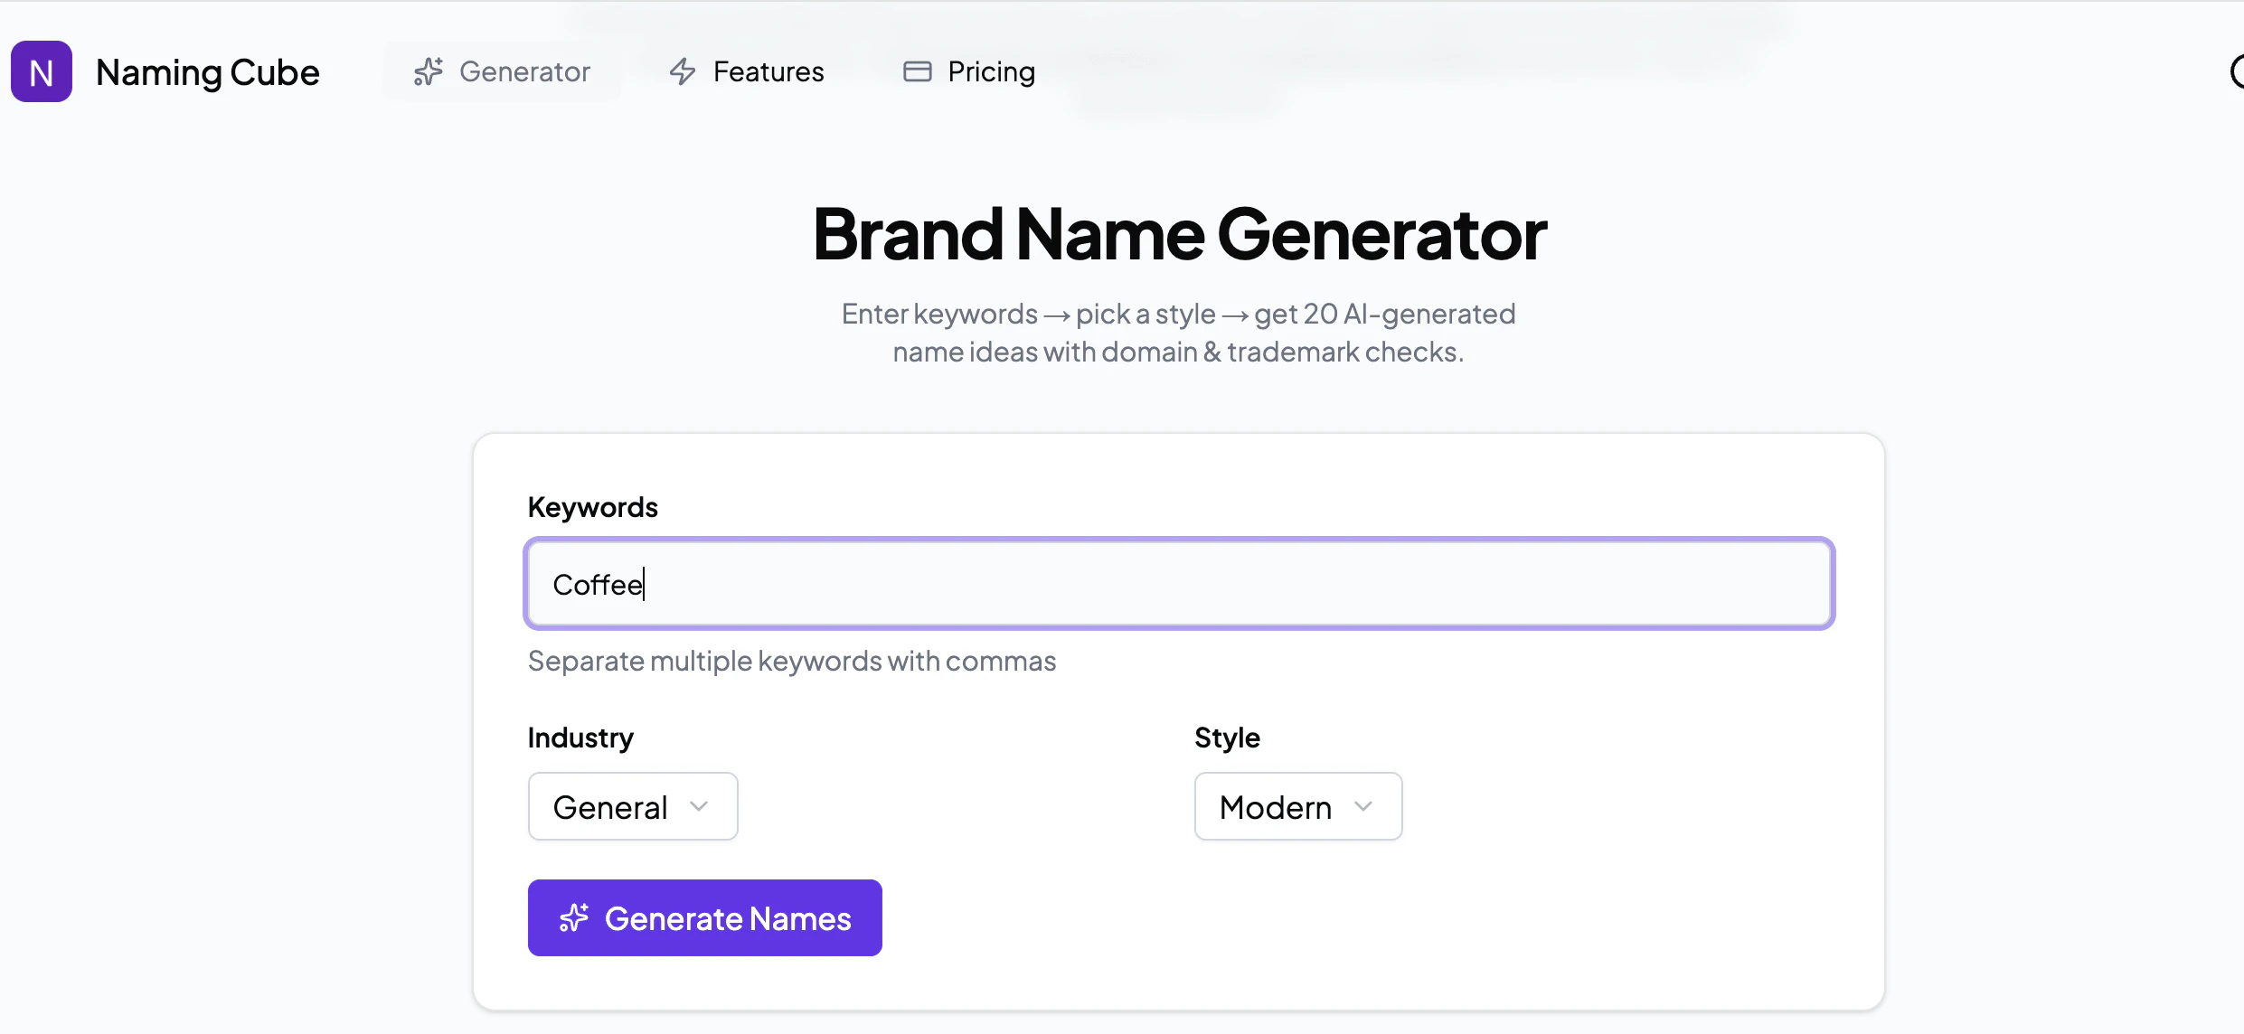Screen dimensions: 2244x1034
Task: Click the Style label text
Action: tap(1227, 738)
